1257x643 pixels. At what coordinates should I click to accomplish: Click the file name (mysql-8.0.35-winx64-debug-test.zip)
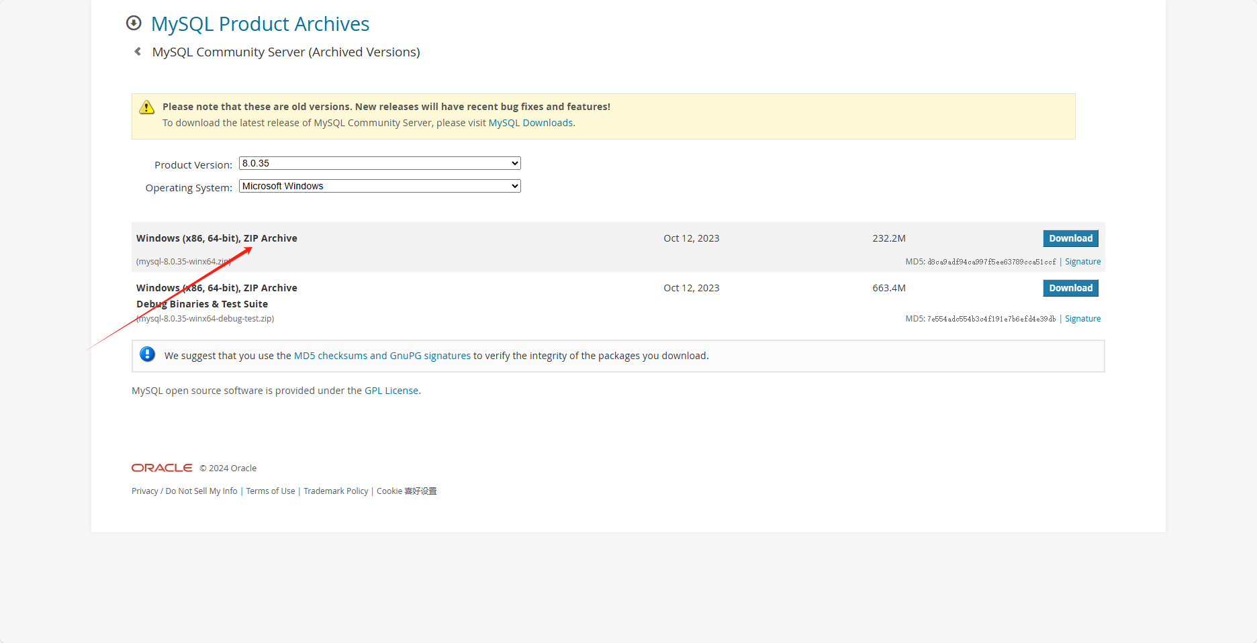coord(205,319)
